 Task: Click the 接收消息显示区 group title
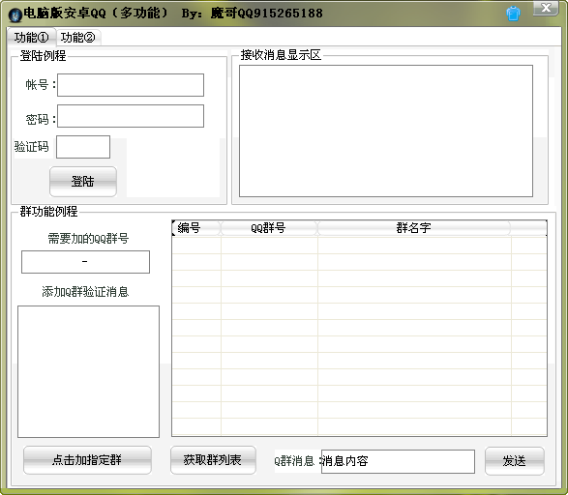pyautogui.click(x=281, y=55)
